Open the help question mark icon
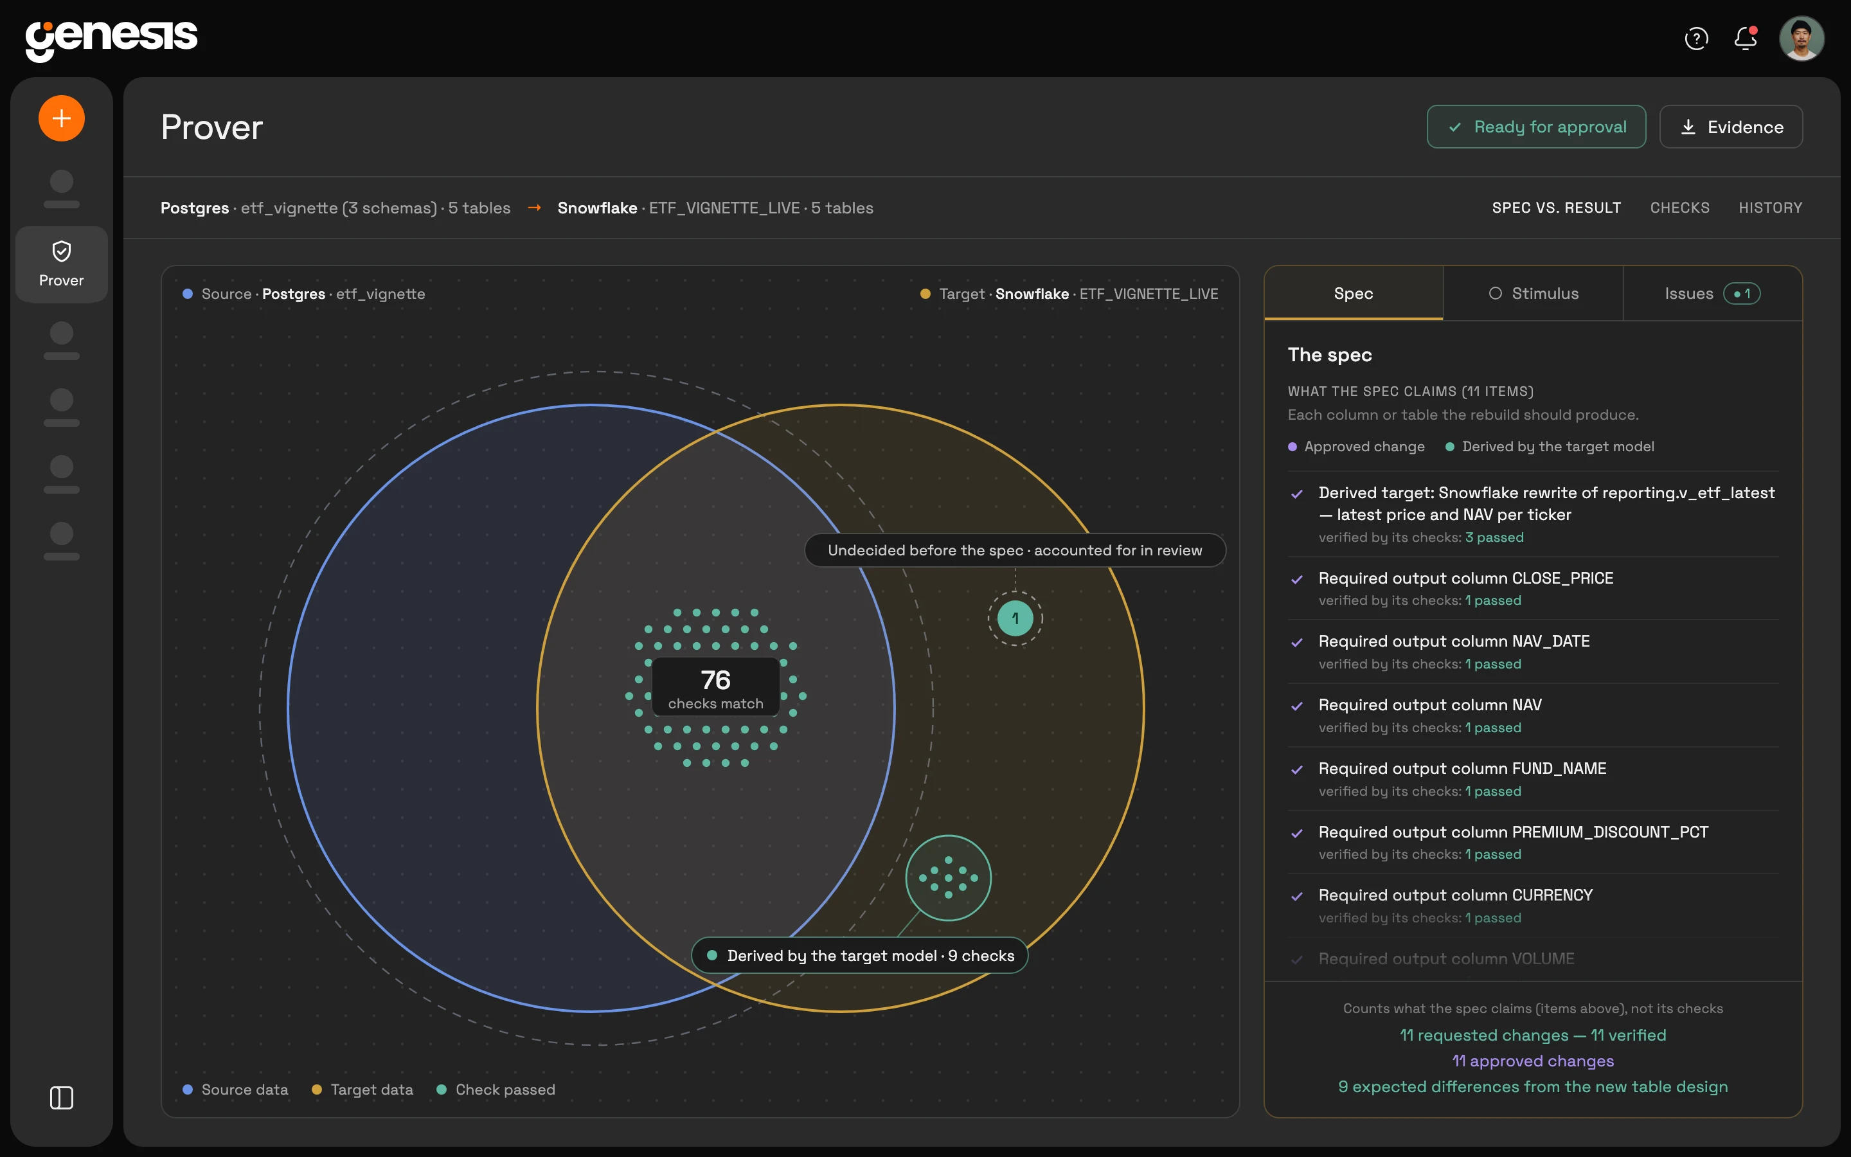Screen dimensions: 1851x1157 1695,39
